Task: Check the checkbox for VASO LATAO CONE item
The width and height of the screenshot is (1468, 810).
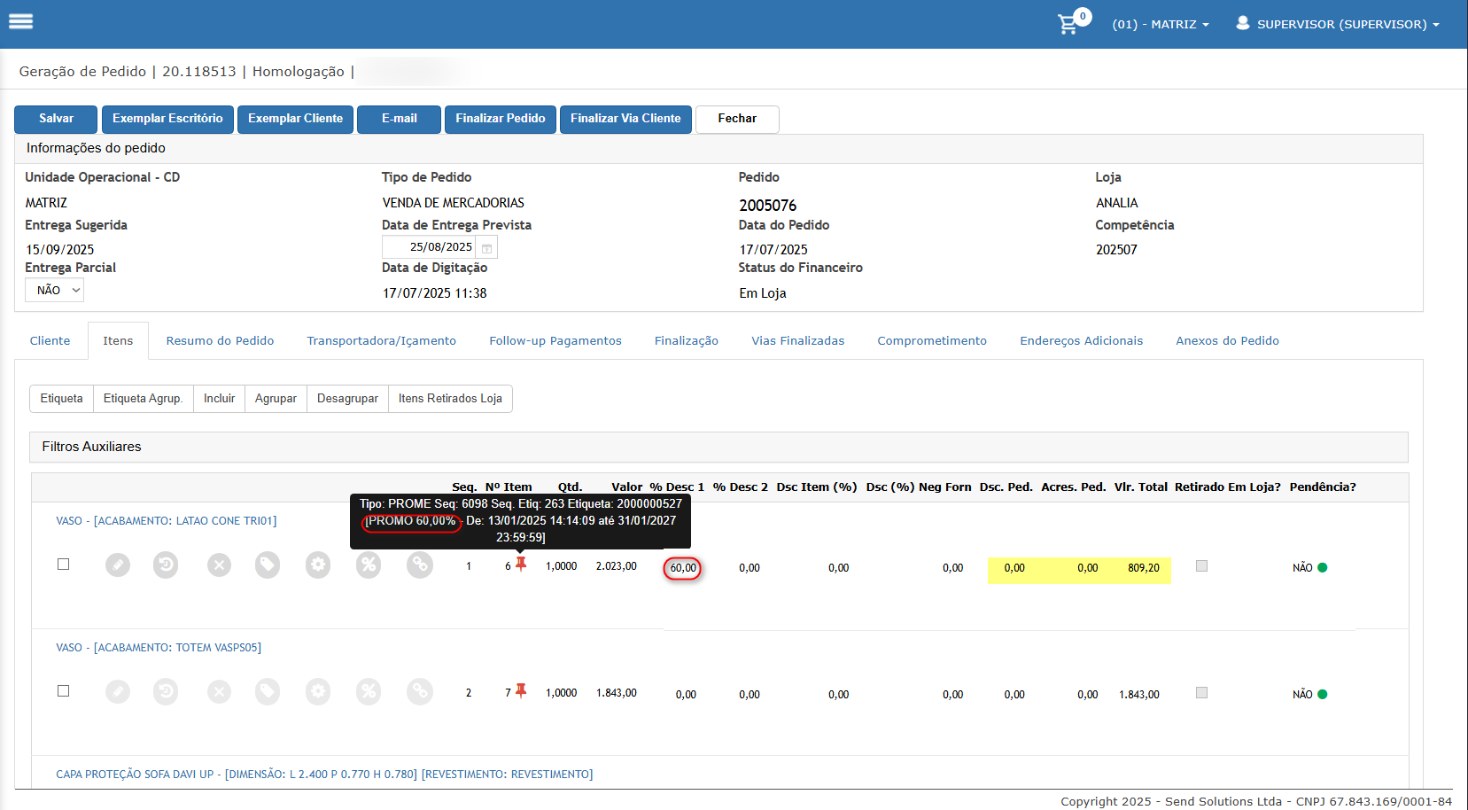Action: tap(63, 565)
